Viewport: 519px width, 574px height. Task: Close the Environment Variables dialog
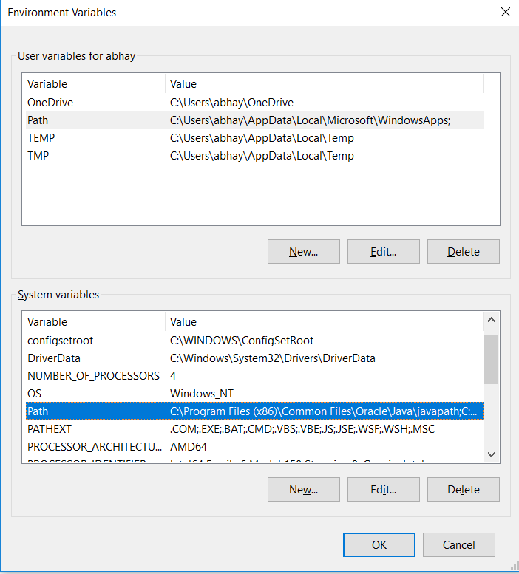(x=506, y=12)
